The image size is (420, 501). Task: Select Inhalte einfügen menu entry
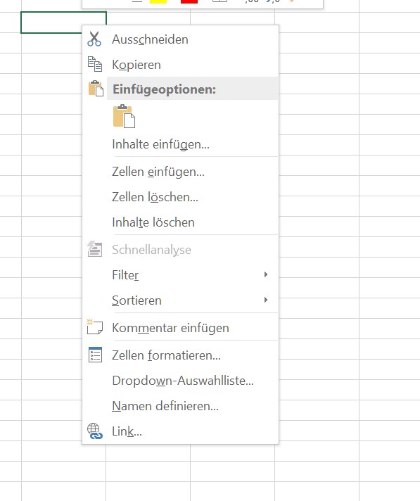point(160,144)
